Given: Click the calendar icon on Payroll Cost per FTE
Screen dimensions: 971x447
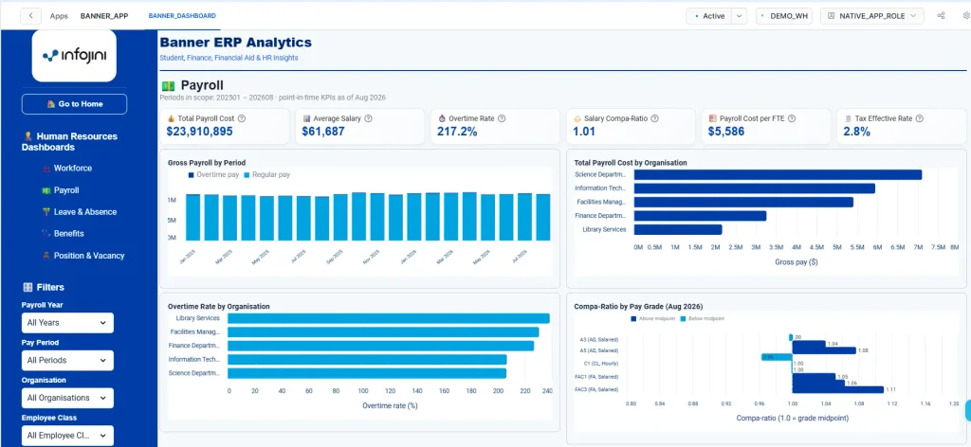Looking at the screenshot, I should tap(713, 118).
